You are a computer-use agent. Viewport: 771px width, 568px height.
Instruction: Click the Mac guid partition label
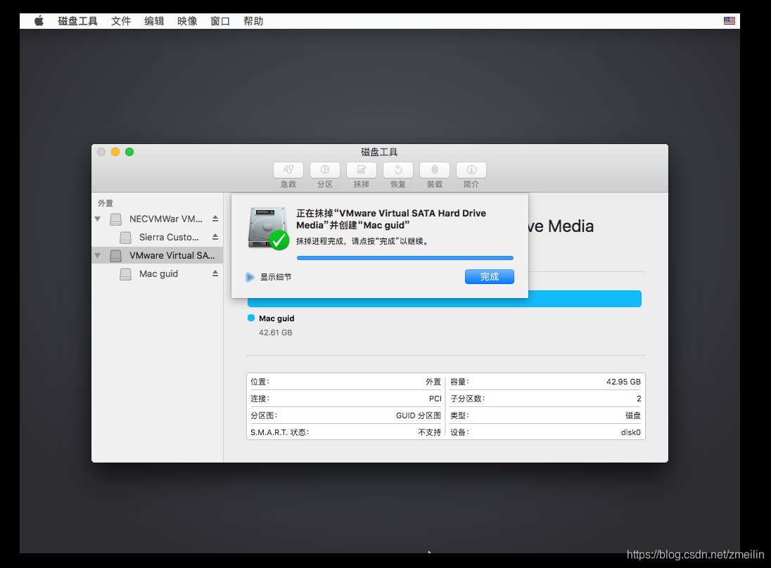click(x=276, y=318)
